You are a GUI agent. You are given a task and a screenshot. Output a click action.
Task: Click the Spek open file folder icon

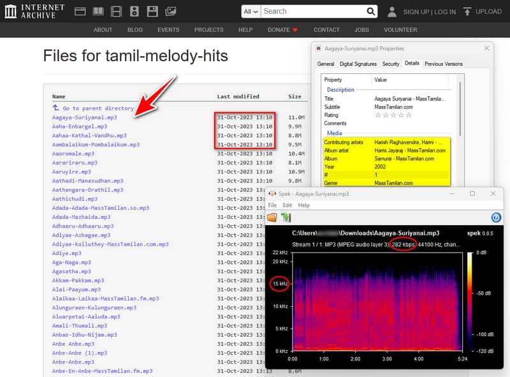pos(272,217)
